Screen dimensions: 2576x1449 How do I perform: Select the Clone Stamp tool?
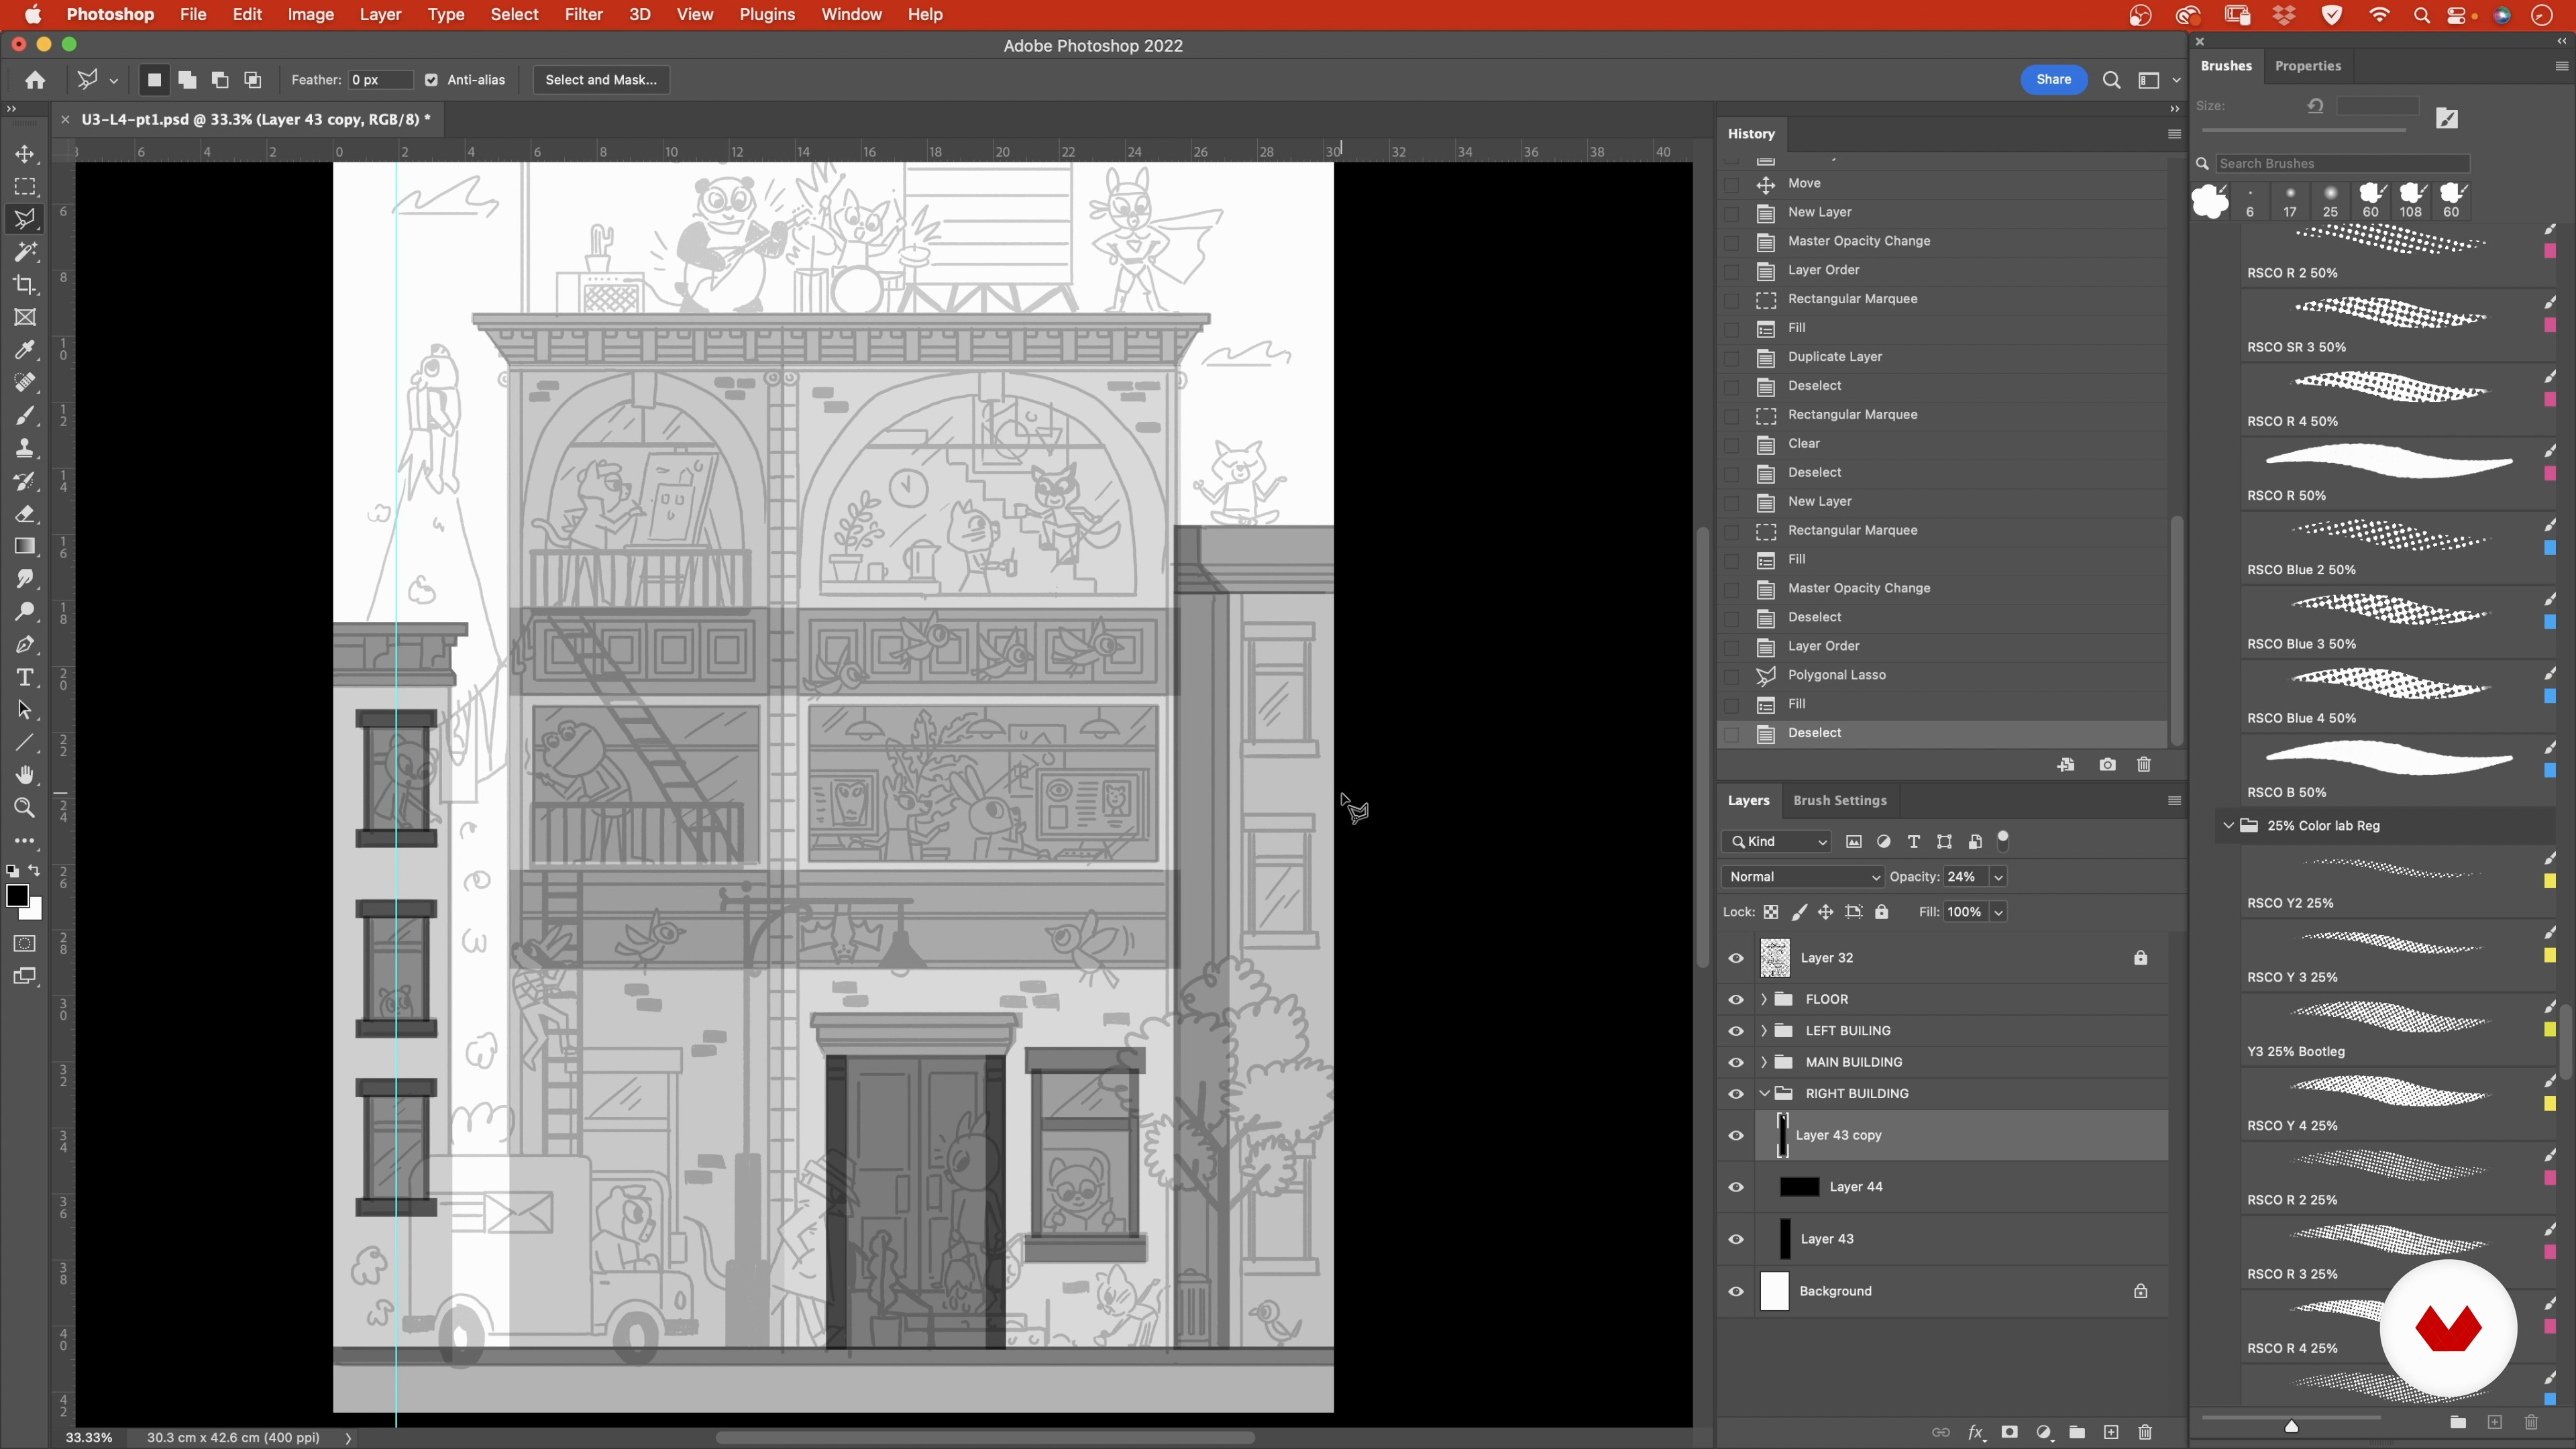click(25, 448)
